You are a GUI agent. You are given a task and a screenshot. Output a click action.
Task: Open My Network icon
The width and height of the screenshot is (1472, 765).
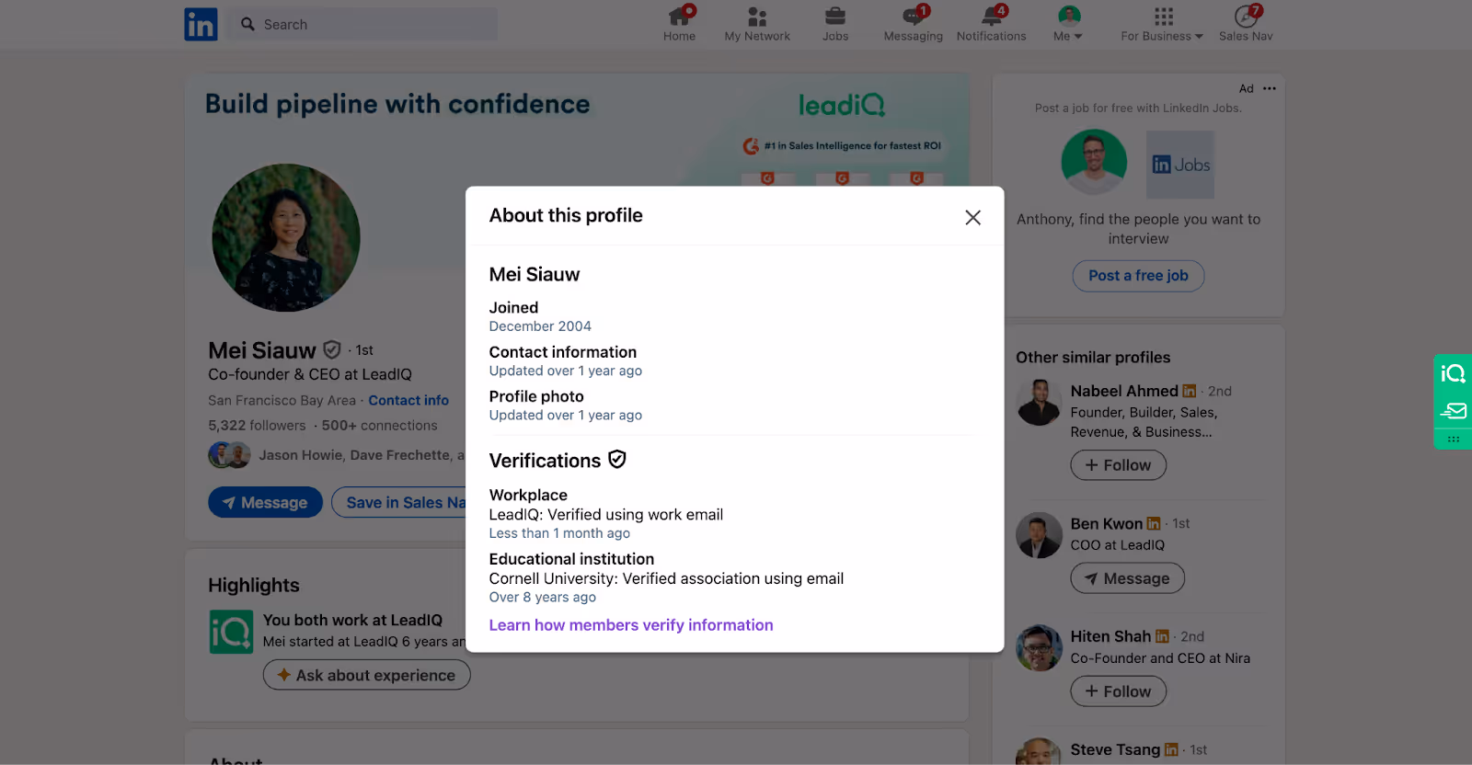coord(757,17)
